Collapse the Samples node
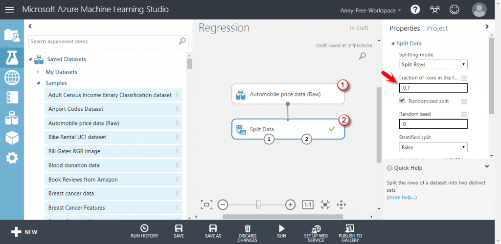This screenshot has width=501, height=244. [38, 83]
